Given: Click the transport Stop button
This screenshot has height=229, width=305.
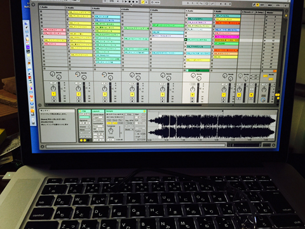Looking at the screenshot, I should pos(130,2).
